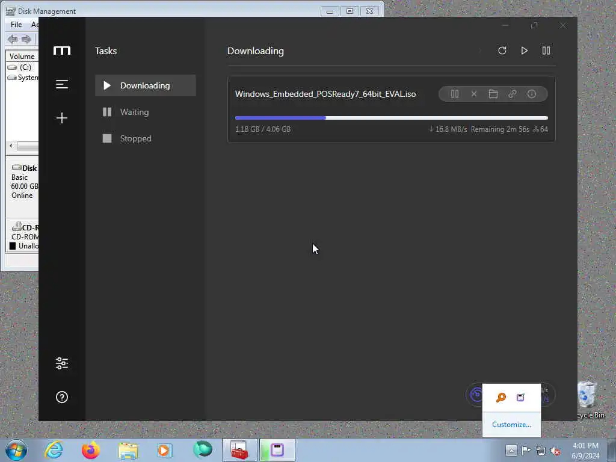Open Windows Explorer from taskbar

coord(128,451)
